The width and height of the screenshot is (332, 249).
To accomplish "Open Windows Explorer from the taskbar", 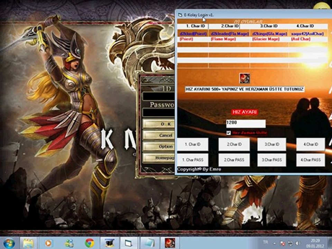I will (x=28, y=243).
